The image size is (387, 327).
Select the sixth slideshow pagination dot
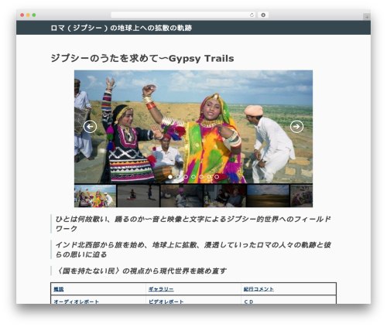[209, 177]
